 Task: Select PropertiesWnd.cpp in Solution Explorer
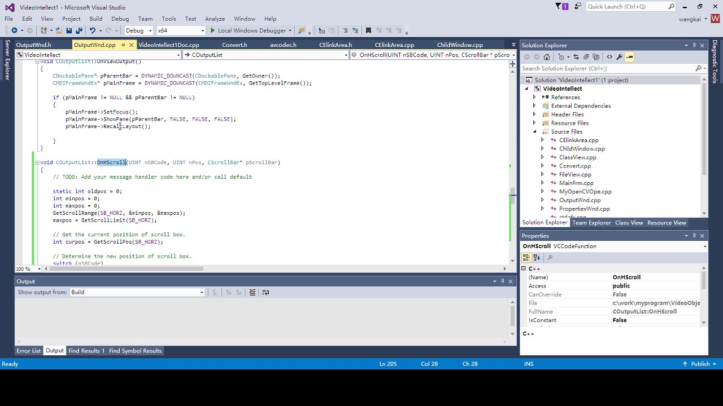point(584,209)
